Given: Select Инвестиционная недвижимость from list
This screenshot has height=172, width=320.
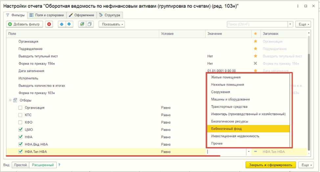Looking at the screenshot, I should pyautogui.click(x=248, y=136).
